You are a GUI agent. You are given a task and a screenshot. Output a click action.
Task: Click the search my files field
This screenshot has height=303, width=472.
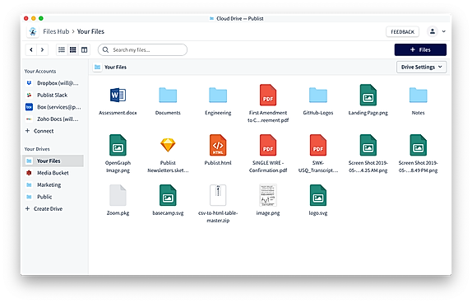142,49
